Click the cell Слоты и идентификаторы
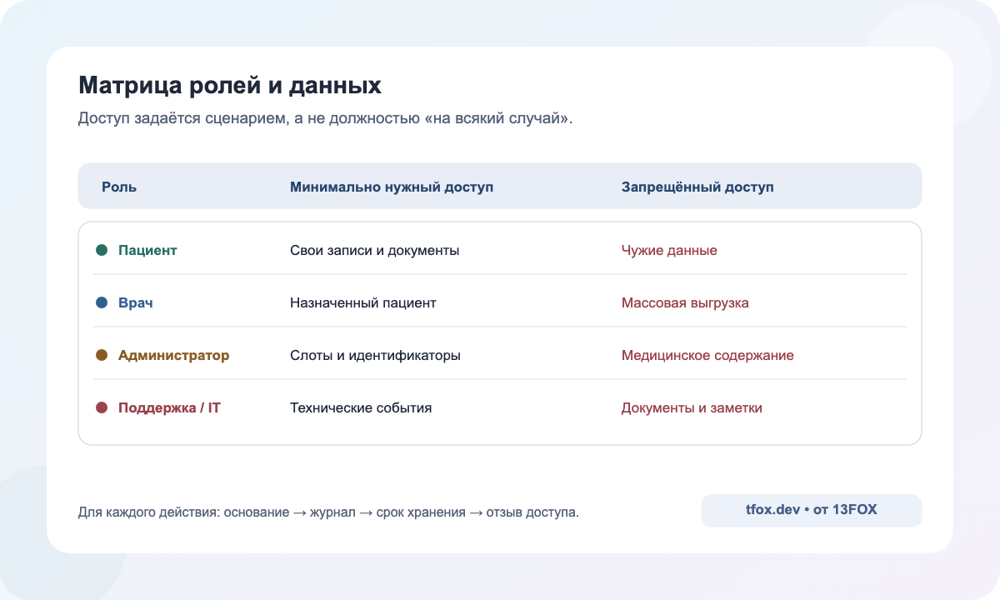The height and width of the screenshot is (600, 1000). pos(375,355)
